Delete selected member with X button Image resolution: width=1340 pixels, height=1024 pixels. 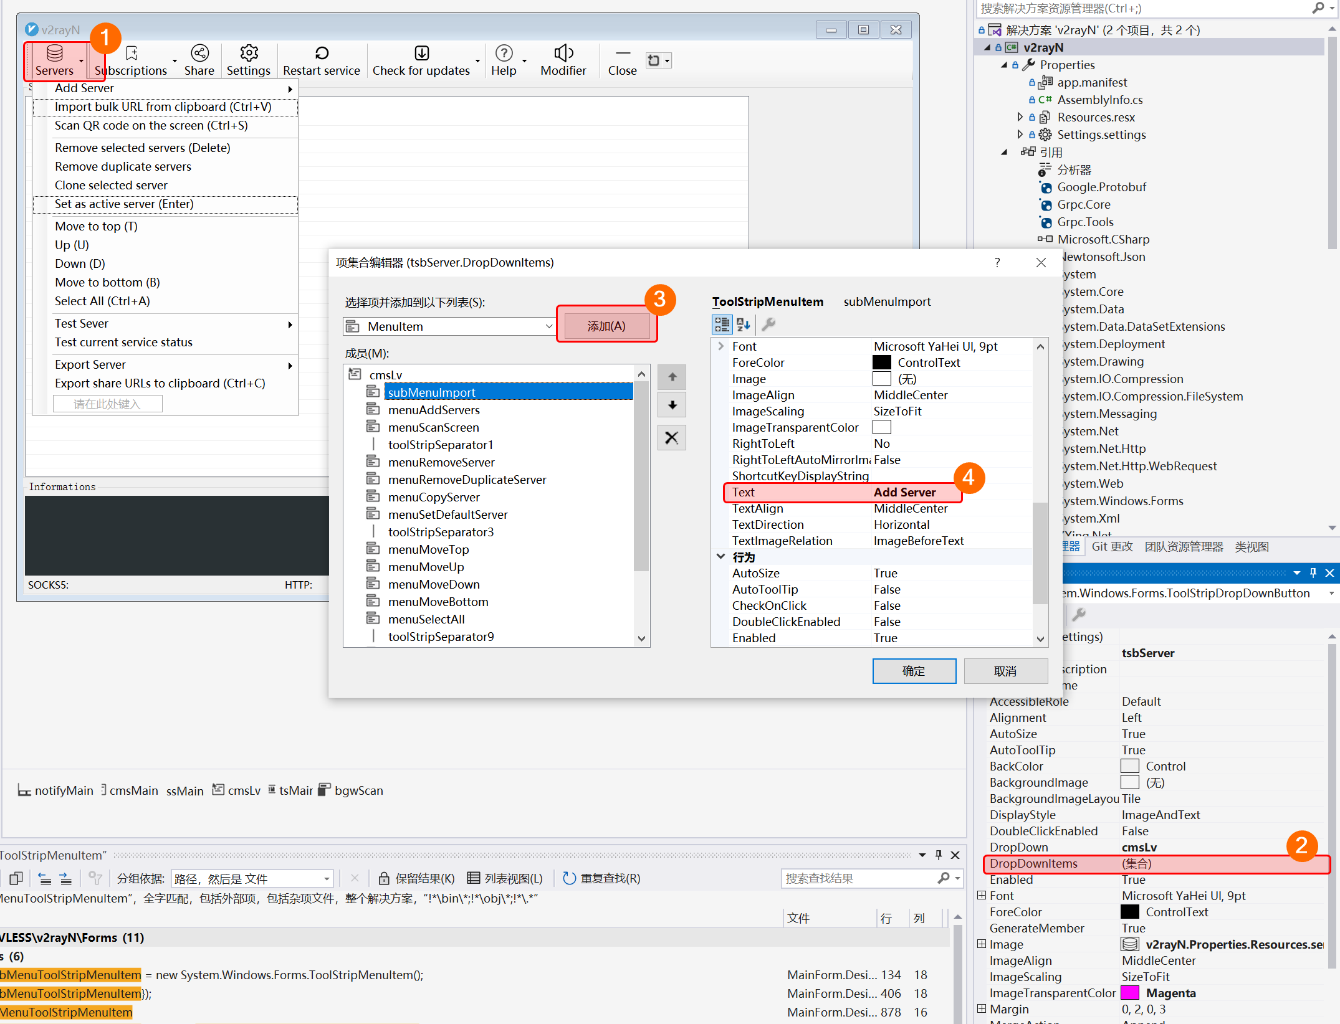(x=672, y=438)
